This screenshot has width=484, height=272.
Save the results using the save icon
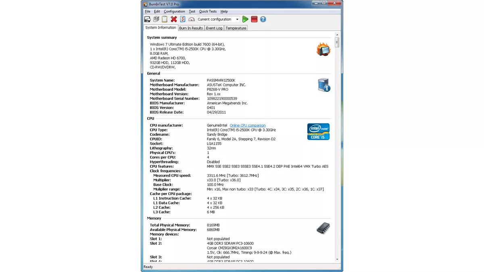[147, 19]
